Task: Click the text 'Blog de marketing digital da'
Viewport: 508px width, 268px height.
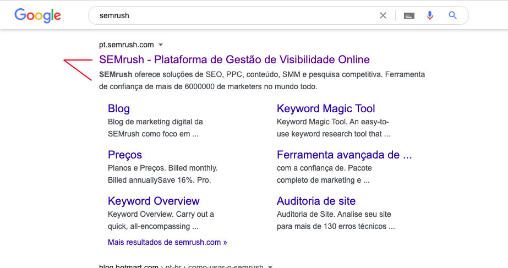Action: (155, 122)
